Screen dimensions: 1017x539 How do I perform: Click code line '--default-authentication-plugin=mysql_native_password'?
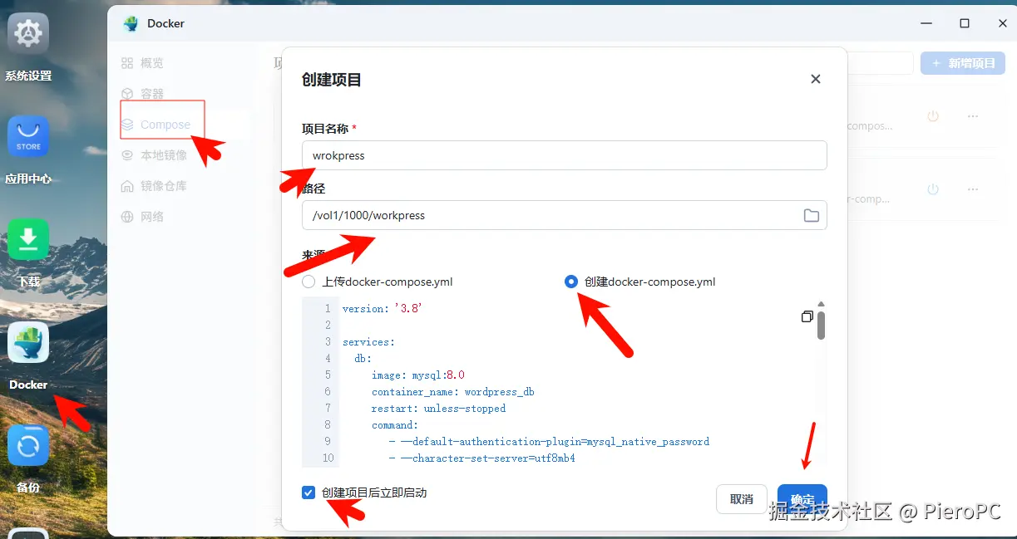coord(549,441)
